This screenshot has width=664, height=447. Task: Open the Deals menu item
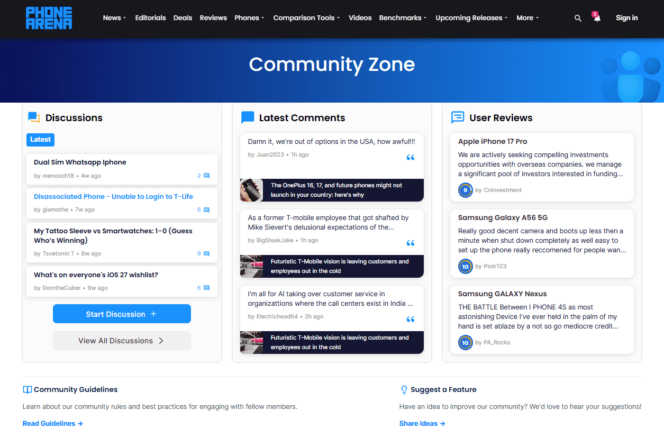183,18
